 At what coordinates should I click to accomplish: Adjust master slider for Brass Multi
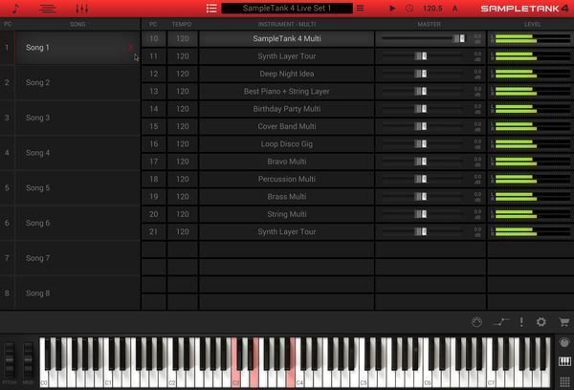coord(421,197)
